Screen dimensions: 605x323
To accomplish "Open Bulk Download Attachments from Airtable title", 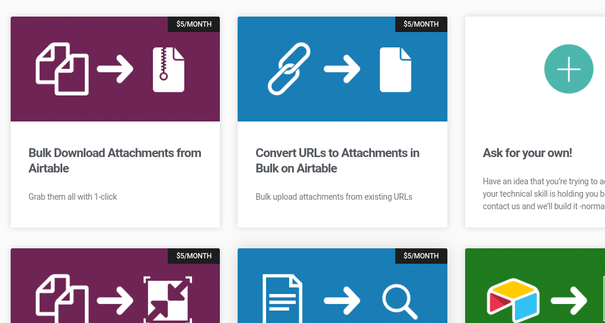I will coord(115,161).
